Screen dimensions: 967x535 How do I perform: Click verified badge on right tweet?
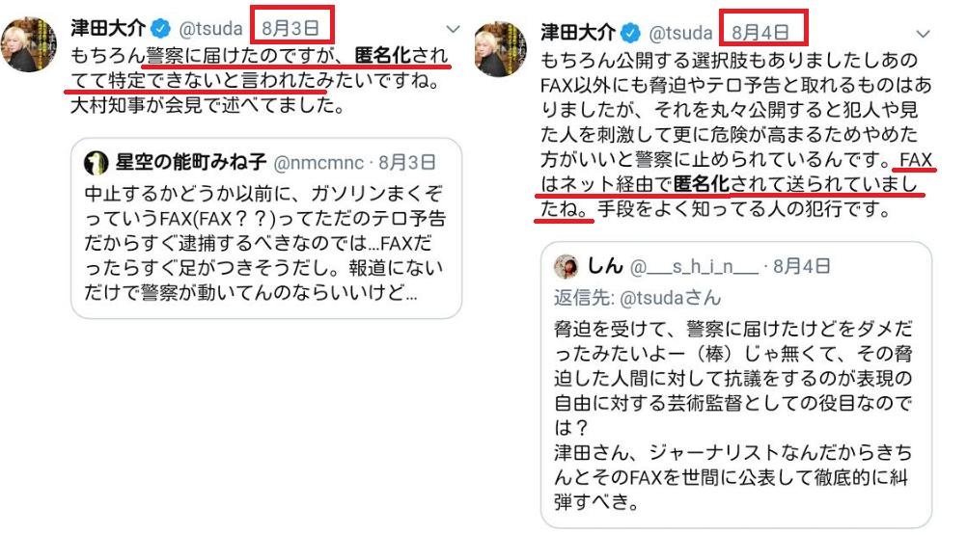[x=631, y=32]
